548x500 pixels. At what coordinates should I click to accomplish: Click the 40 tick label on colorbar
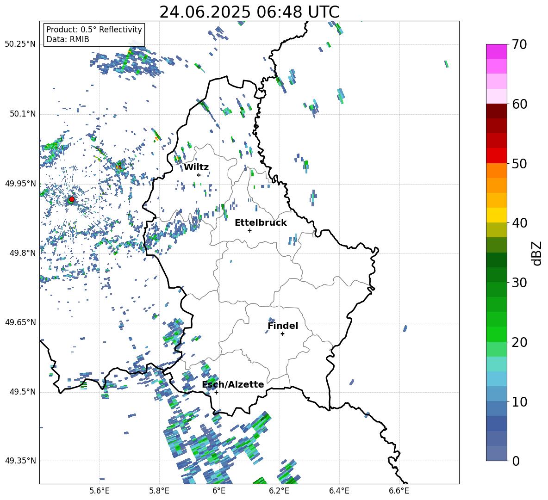519,223
